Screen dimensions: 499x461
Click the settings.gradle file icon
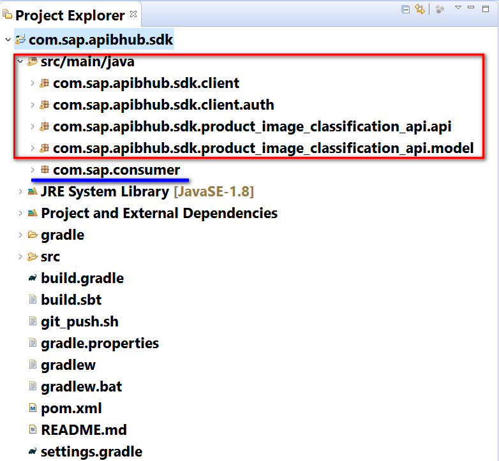(x=33, y=451)
